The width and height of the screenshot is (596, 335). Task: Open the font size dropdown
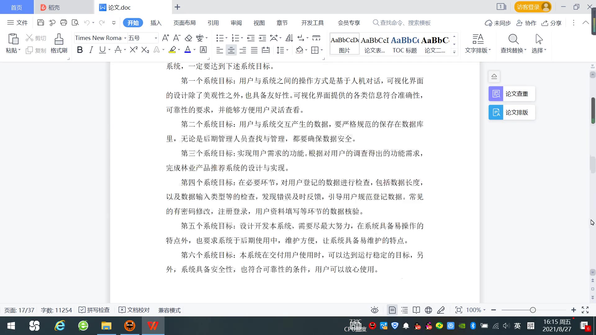156,38
